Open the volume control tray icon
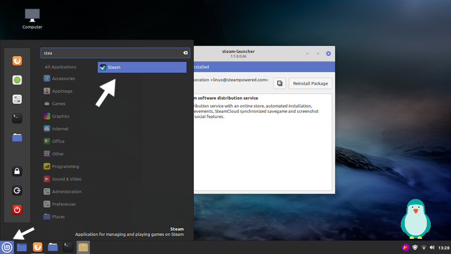Screen dimensions: 451x254 tap(432, 247)
